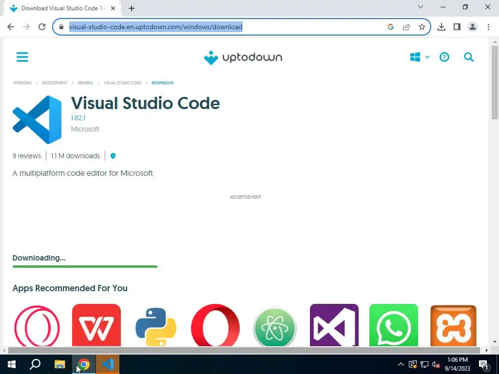The width and height of the screenshot is (499, 374).
Task: Open the notification center
Action: click(484, 364)
